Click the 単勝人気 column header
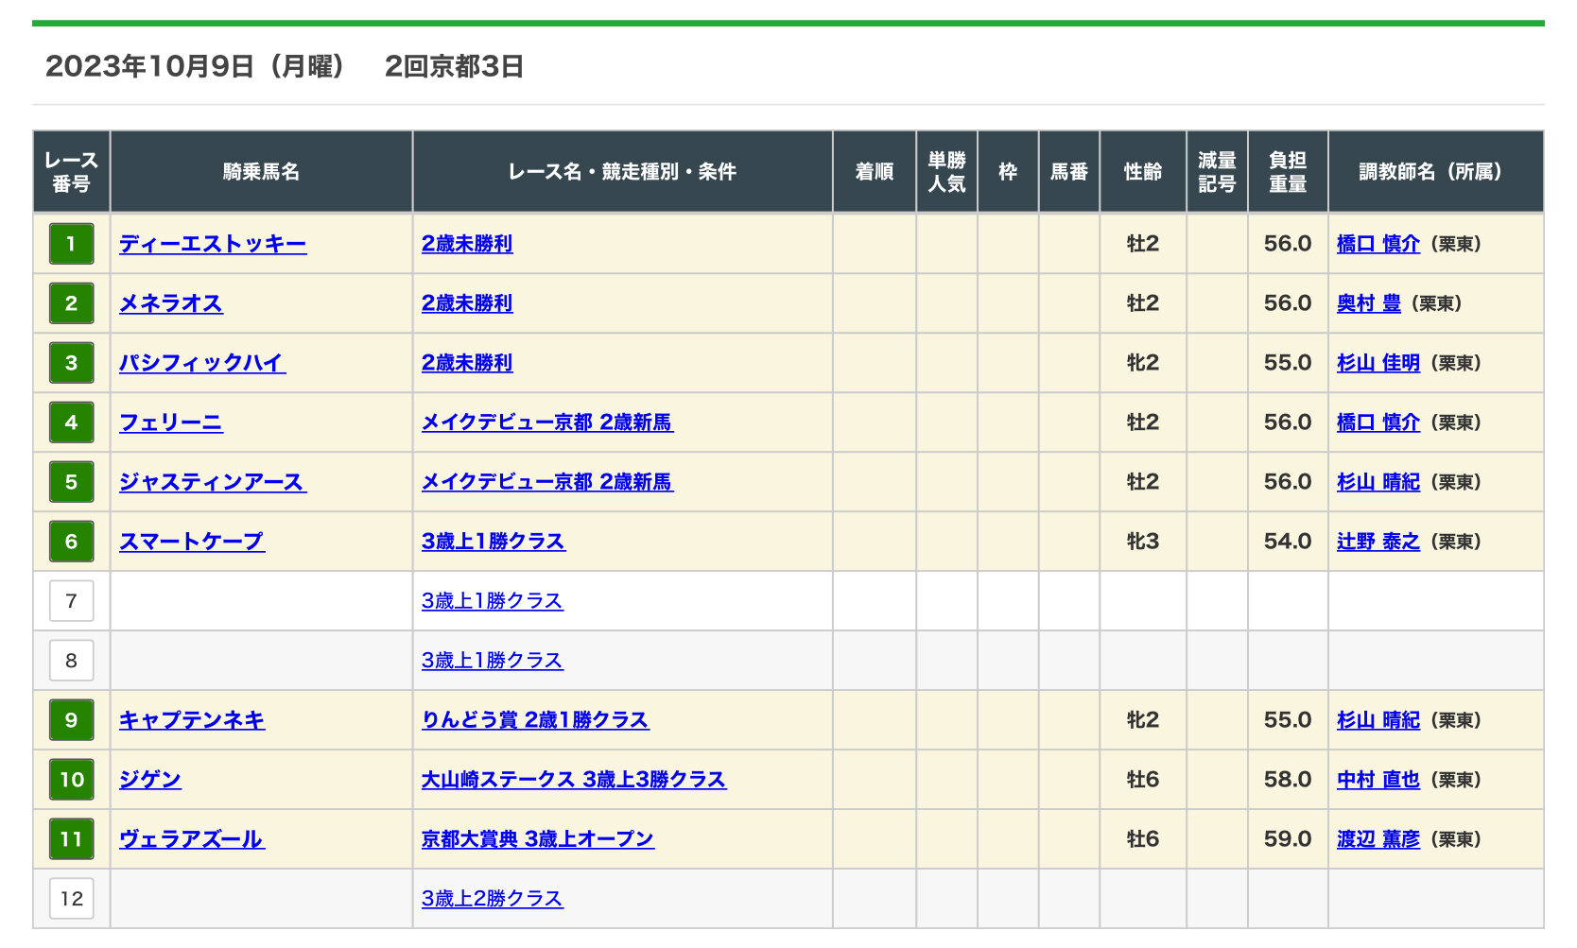 point(946,172)
